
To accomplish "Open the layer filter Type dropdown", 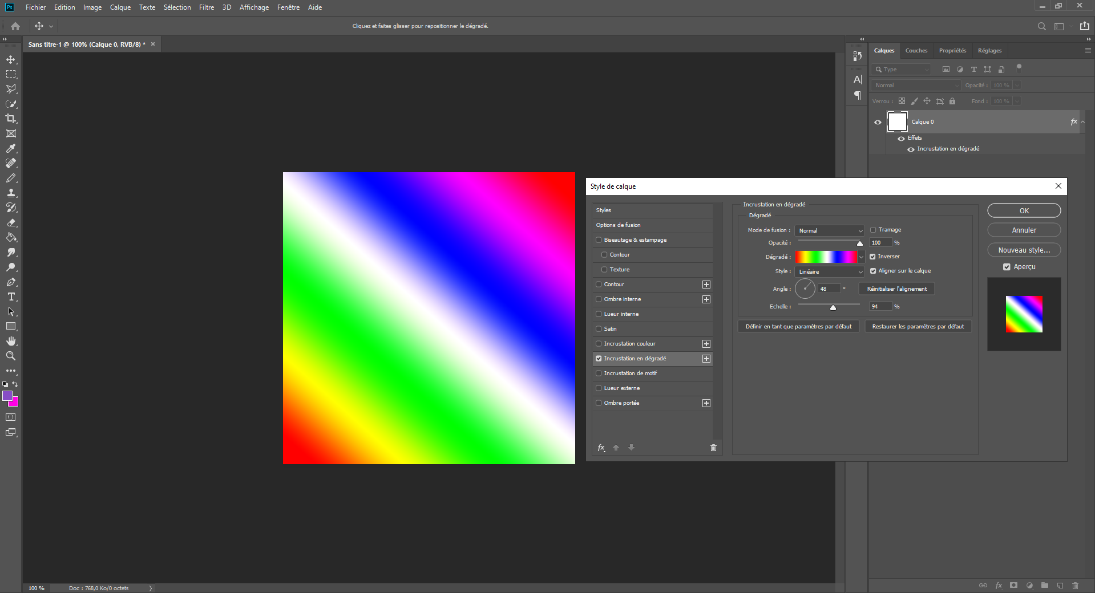I will (x=902, y=70).
